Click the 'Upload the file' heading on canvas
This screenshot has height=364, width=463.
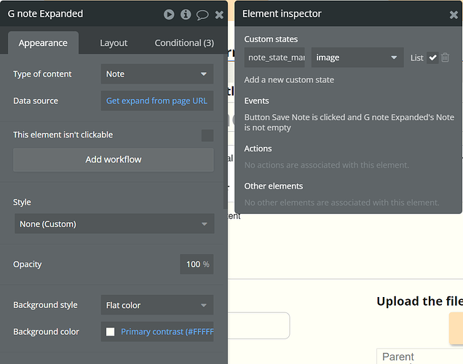click(x=419, y=301)
